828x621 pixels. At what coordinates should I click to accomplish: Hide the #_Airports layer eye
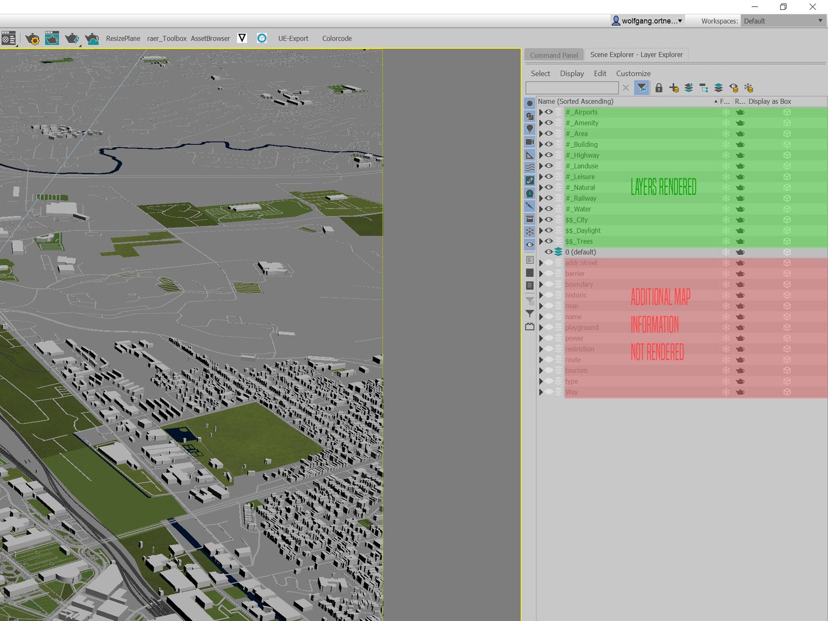[x=549, y=112]
